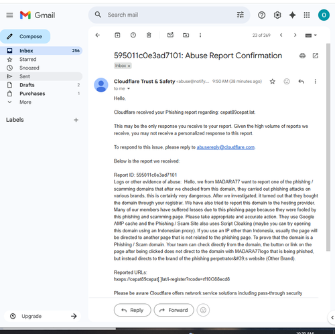Click the message vertical scrollbar
This screenshot has height=334, width=335.
[328, 147]
